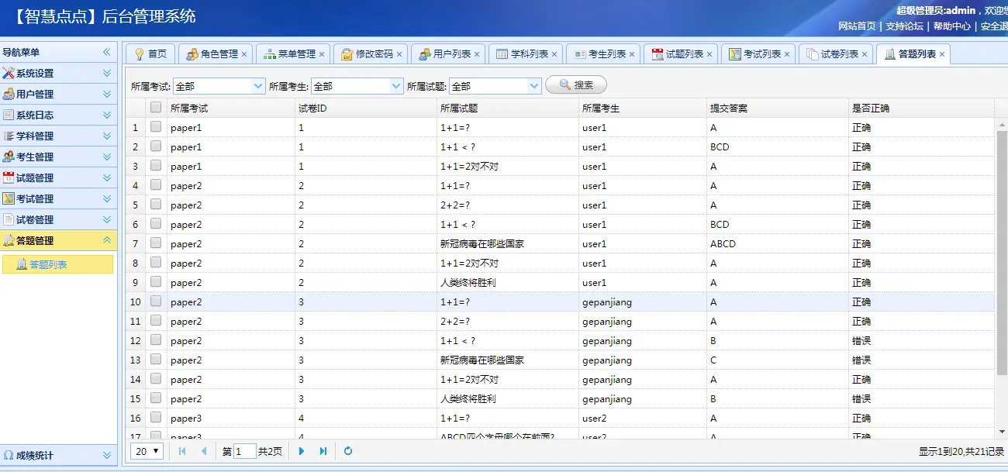
Task: Open the 网站首页 link
Action: coord(856,26)
